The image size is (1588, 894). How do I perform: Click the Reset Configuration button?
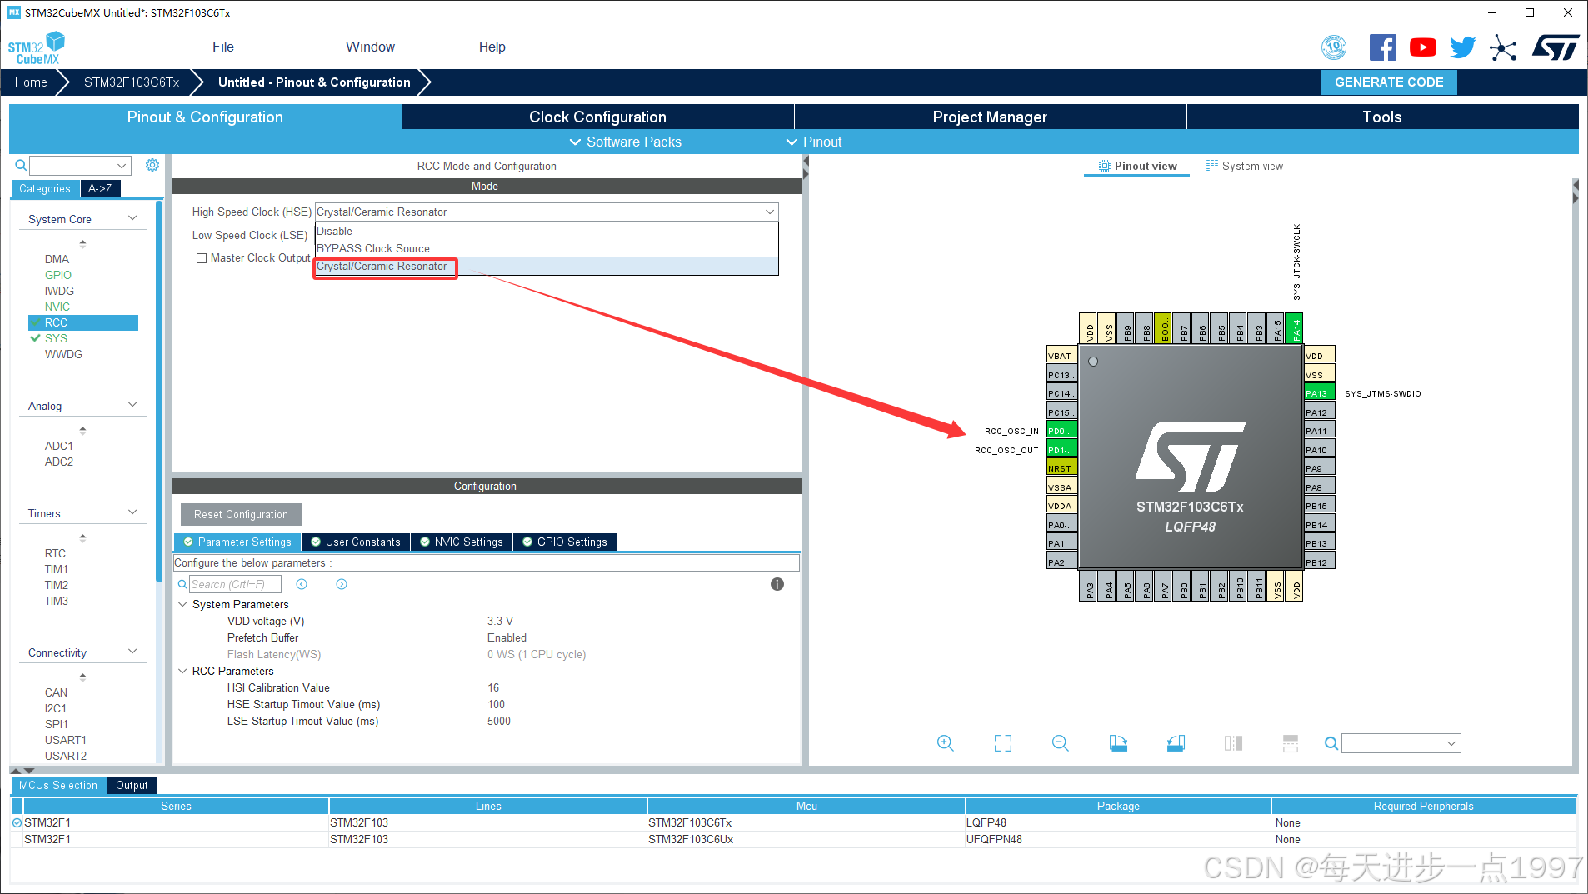(x=240, y=514)
